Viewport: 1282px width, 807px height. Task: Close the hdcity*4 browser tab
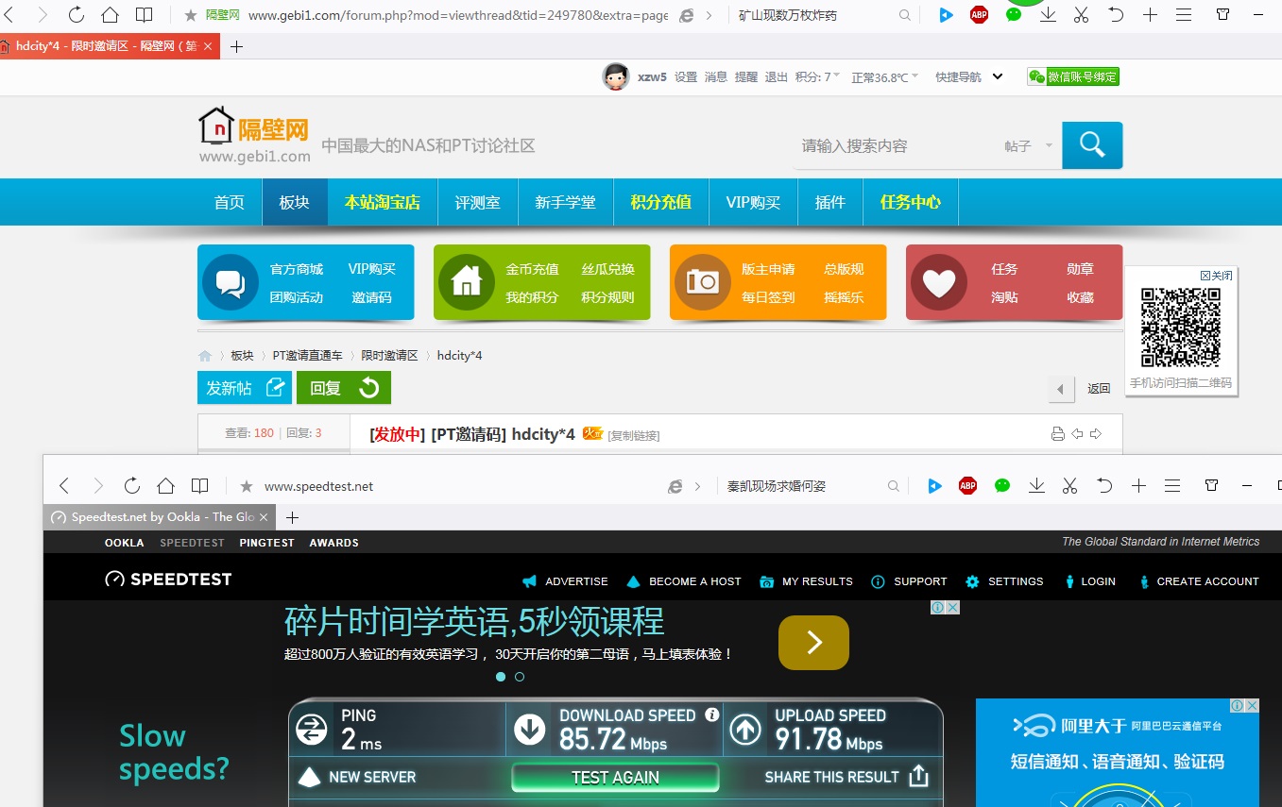coord(208,46)
